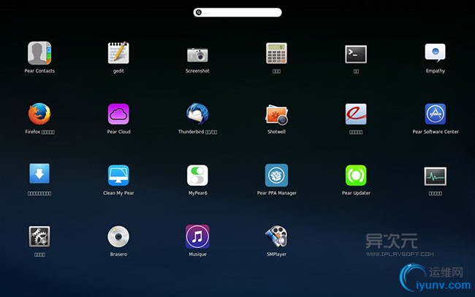Open the system settings gears icon
The height and width of the screenshot is (297, 475).
click(39, 236)
